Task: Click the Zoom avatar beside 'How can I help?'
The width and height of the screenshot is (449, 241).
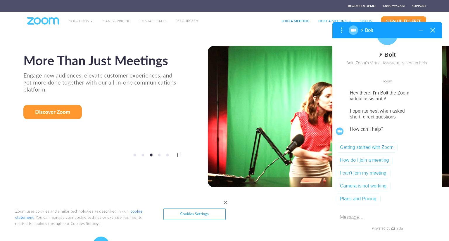Action: click(x=340, y=131)
